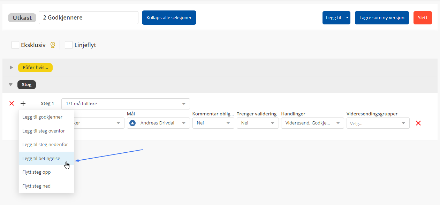Click 'Lagre som ny versjon' button
Viewport: 440px width, 205px height.
pos(382,18)
